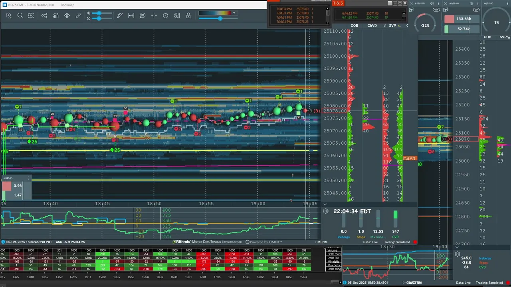Click the MV Imba... indicator label
The height and width of the screenshot is (287, 511).
tap(378, 237)
